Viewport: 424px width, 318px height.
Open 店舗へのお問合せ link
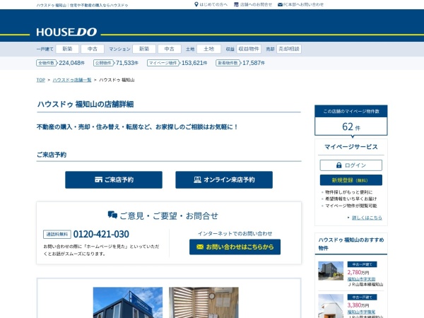pyautogui.click(x=256, y=4)
